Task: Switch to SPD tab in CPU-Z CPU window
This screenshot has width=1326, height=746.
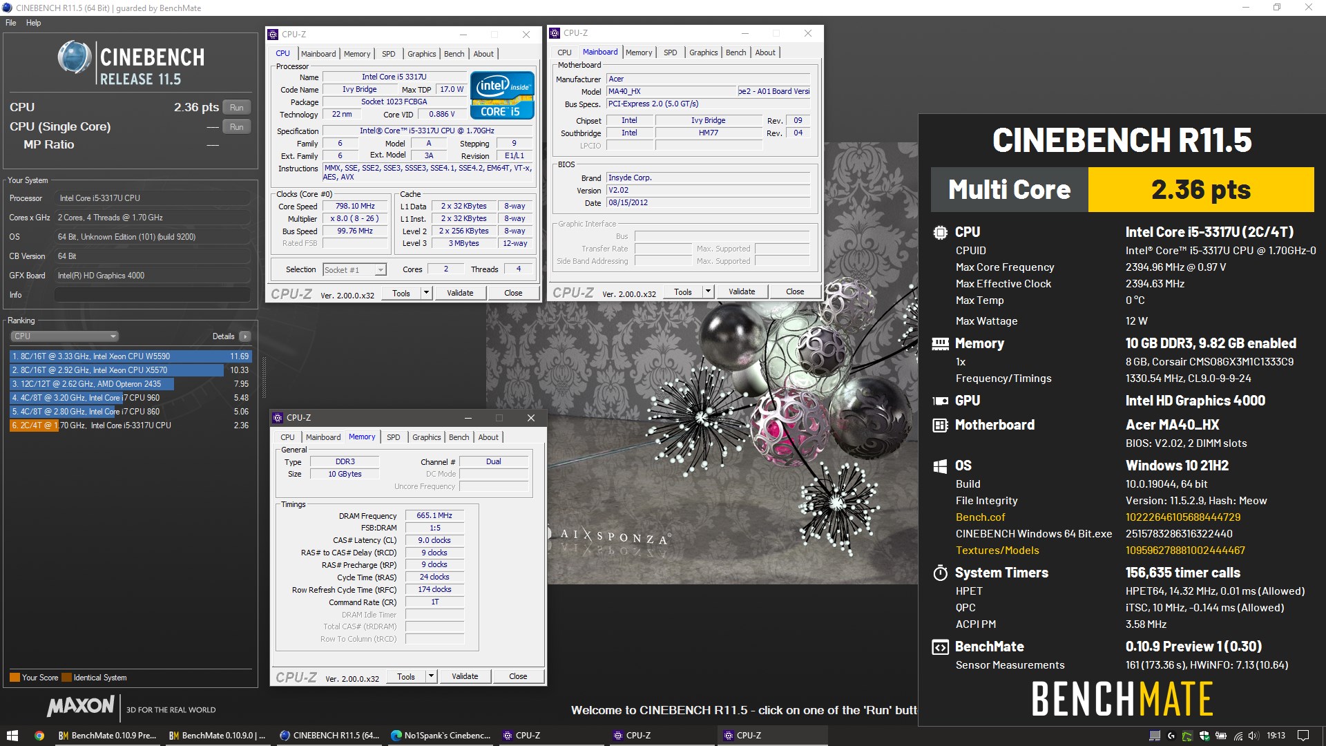Action: pos(389,54)
